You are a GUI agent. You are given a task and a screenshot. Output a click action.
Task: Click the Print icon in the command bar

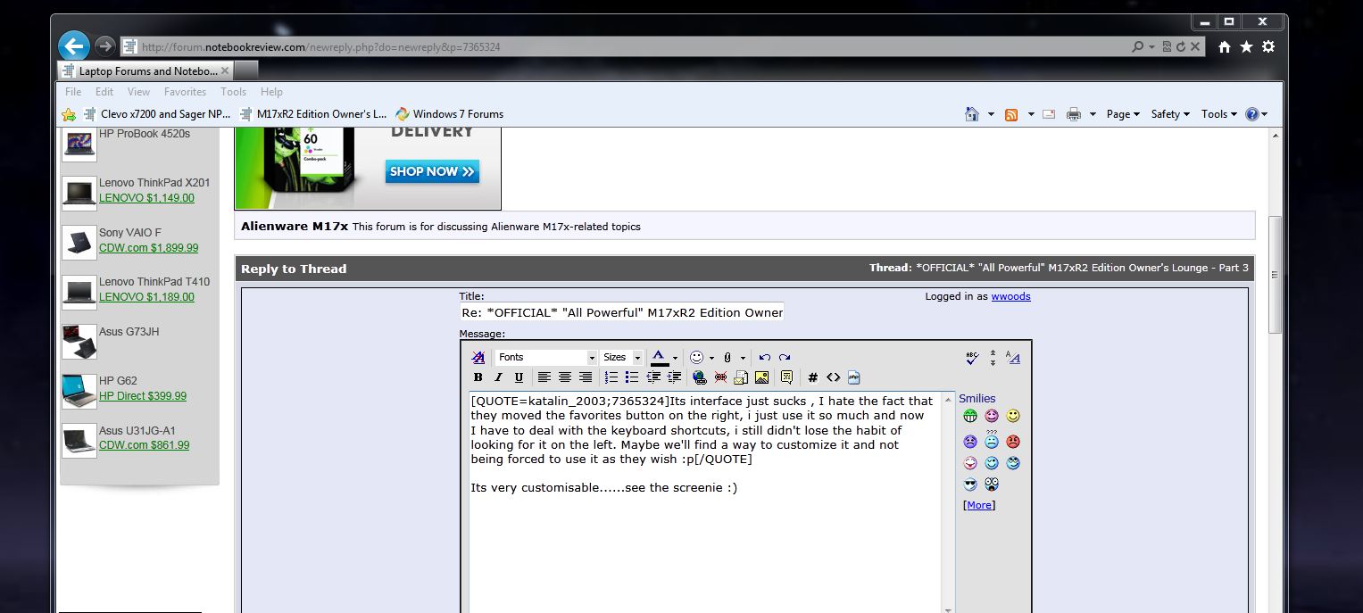1074,114
